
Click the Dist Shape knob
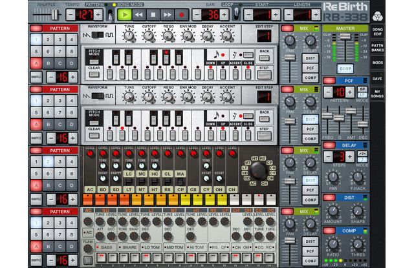[x=358, y=211]
